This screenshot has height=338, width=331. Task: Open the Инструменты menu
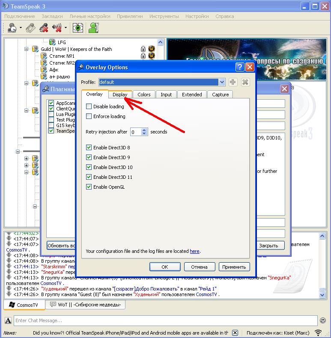(x=164, y=16)
